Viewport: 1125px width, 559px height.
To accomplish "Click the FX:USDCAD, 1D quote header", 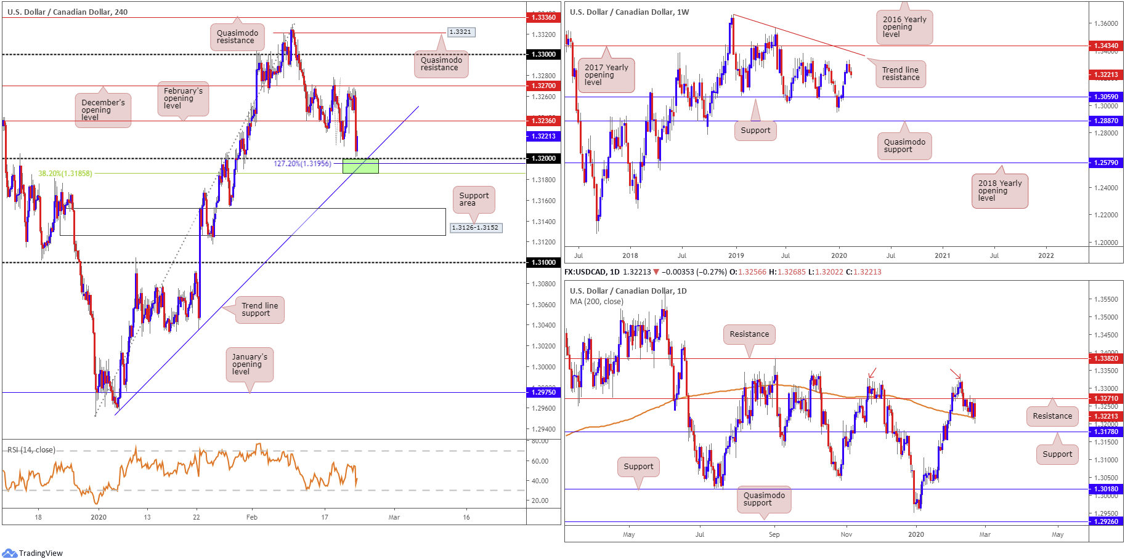I will [723, 271].
